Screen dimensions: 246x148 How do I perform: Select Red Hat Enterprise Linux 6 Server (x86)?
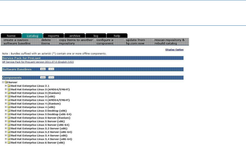pos(38,143)
